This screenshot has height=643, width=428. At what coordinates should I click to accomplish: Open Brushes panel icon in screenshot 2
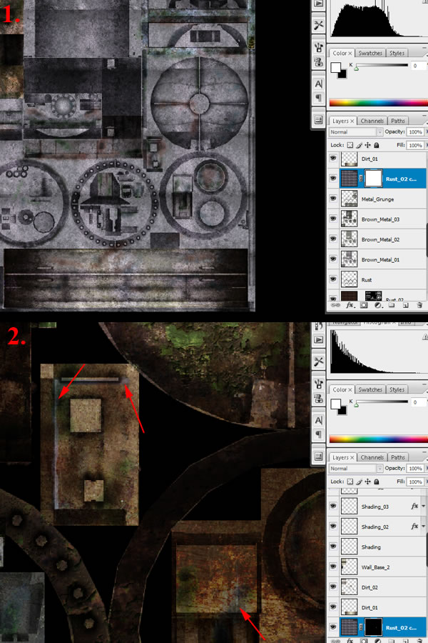click(318, 384)
